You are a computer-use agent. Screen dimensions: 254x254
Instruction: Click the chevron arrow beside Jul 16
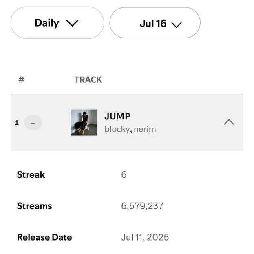coord(176,24)
